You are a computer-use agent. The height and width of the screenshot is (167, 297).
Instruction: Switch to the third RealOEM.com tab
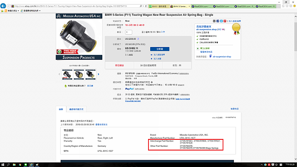244,6
